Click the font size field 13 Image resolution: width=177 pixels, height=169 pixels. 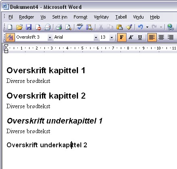(x=104, y=37)
